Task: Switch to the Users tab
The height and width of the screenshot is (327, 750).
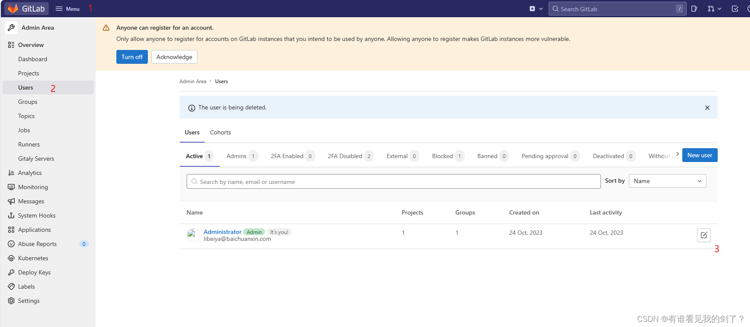Action: (x=192, y=133)
